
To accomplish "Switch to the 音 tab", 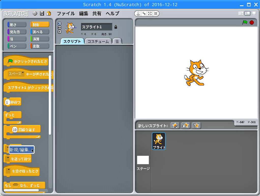I will click(x=117, y=41).
